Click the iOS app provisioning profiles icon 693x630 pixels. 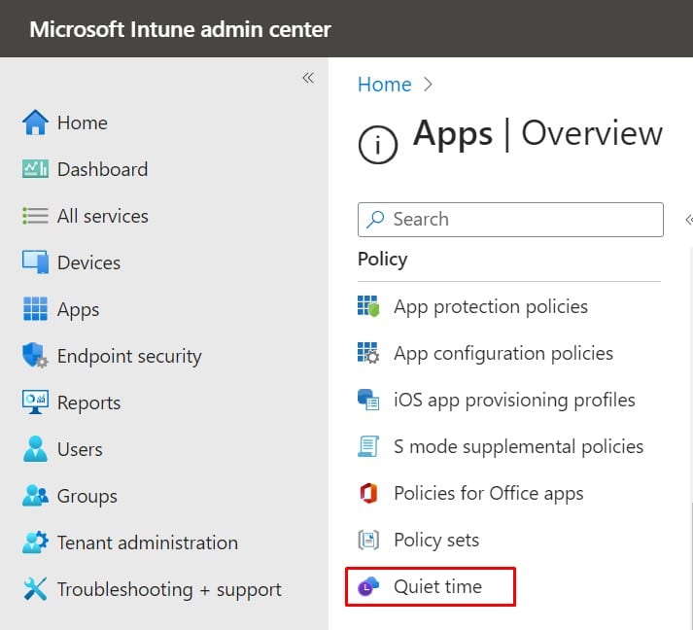point(368,400)
